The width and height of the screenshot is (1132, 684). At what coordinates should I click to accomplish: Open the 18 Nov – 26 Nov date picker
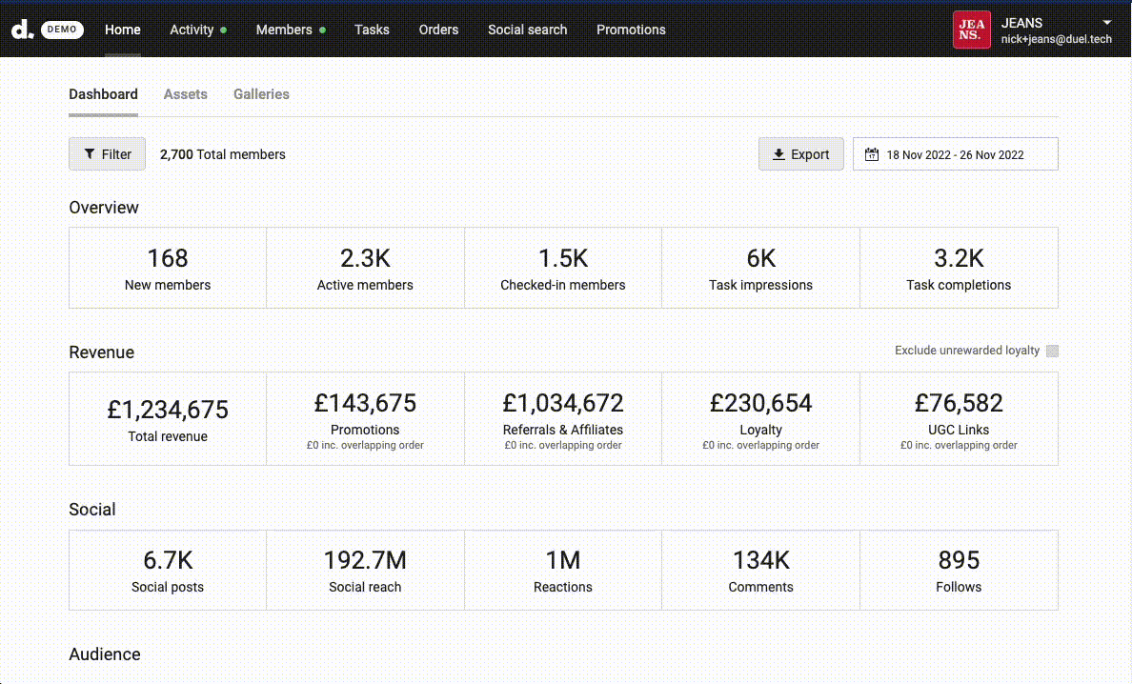pyautogui.click(x=955, y=154)
